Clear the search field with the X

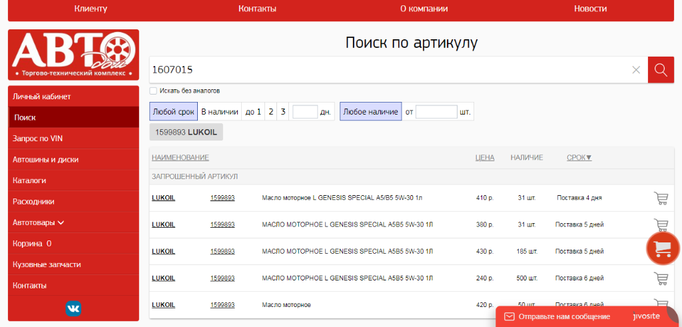[636, 69]
